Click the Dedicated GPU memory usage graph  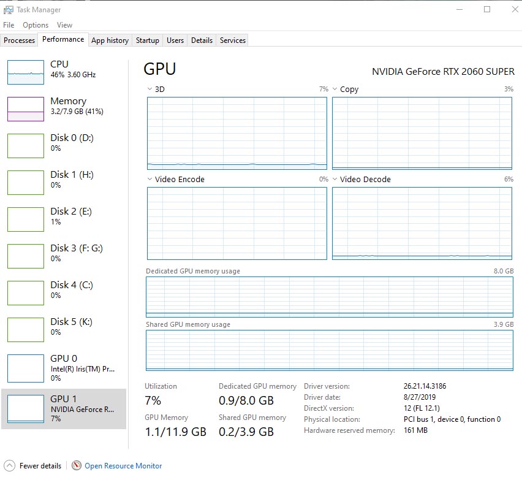[x=330, y=297]
